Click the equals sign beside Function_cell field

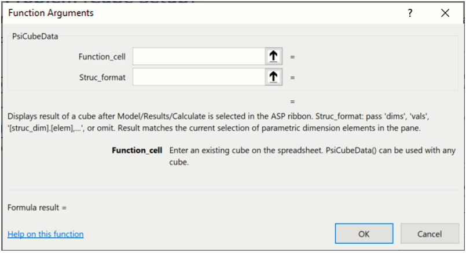tap(292, 57)
